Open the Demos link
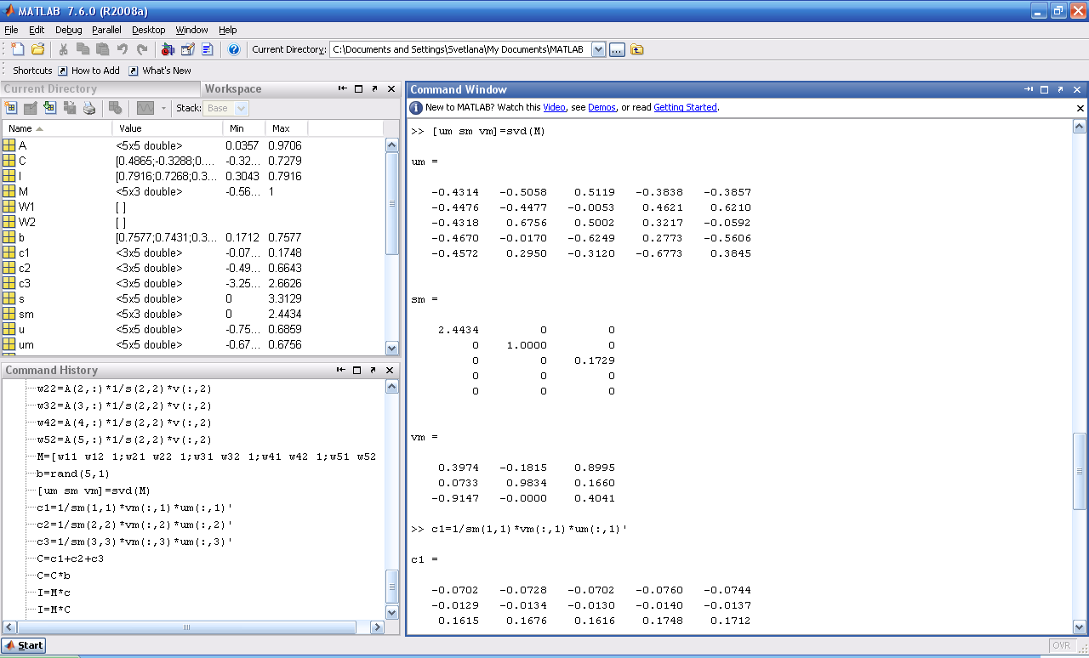Screen dimensions: 1089x658 click(x=602, y=107)
